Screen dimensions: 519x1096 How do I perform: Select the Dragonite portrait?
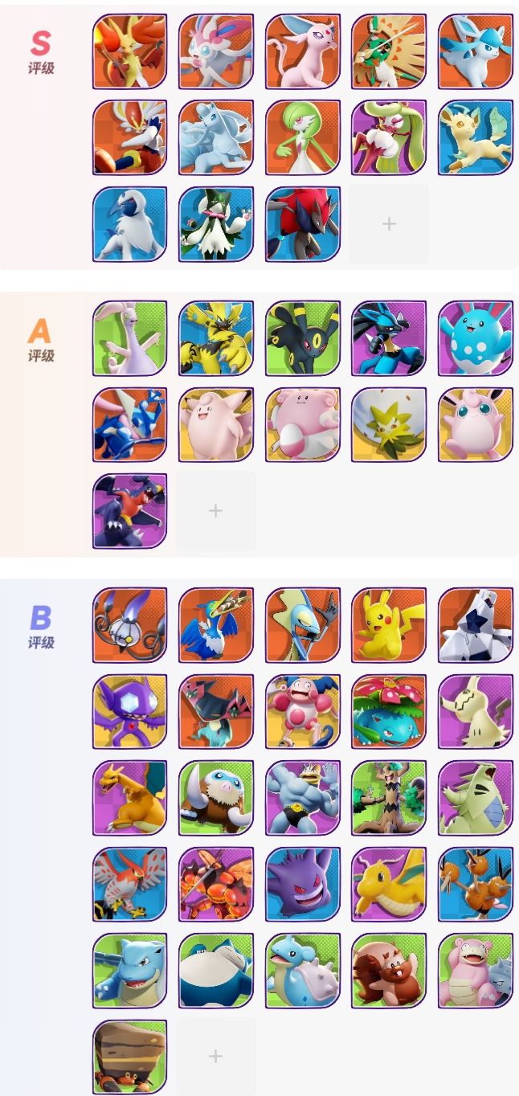point(389,884)
